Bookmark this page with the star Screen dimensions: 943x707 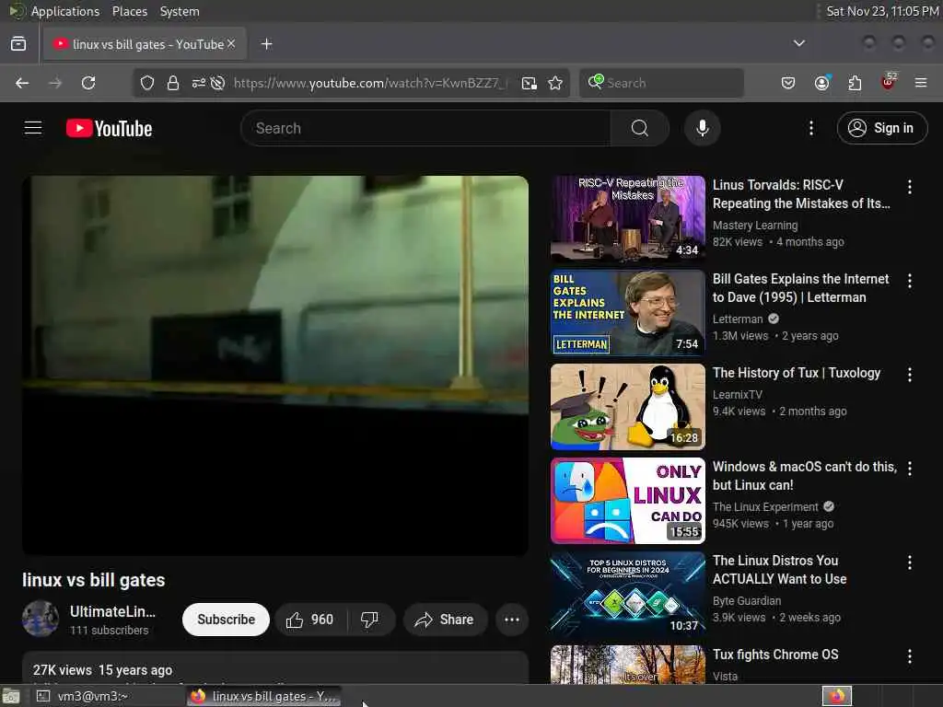pyautogui.click(x=555, y=83)
